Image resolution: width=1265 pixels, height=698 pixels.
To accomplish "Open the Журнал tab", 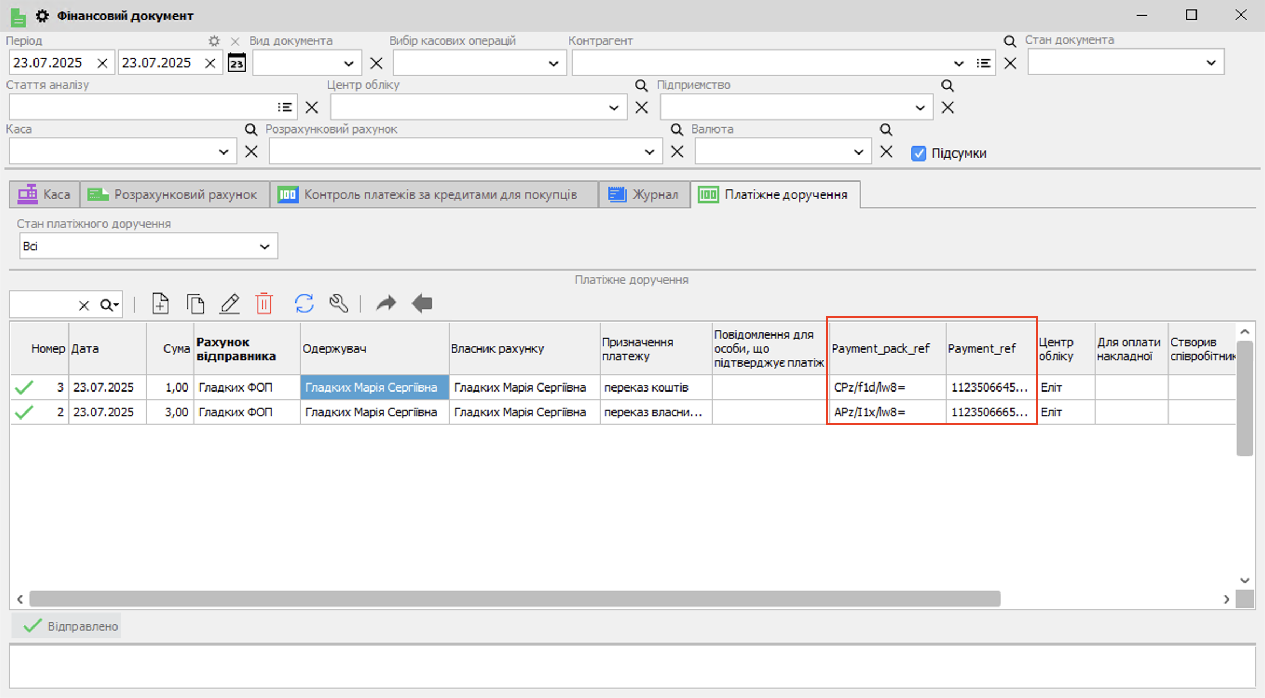I will (x=644, y=194).
